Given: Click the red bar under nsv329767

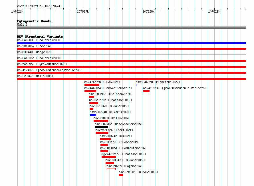Looking at the screenshot, I should pos(131,79).
